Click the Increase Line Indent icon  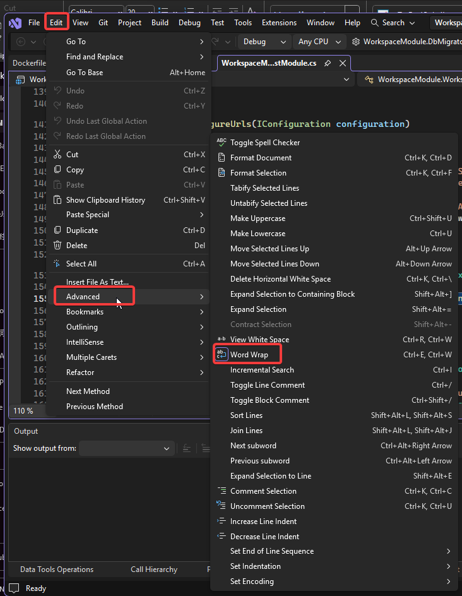[221, 521]
